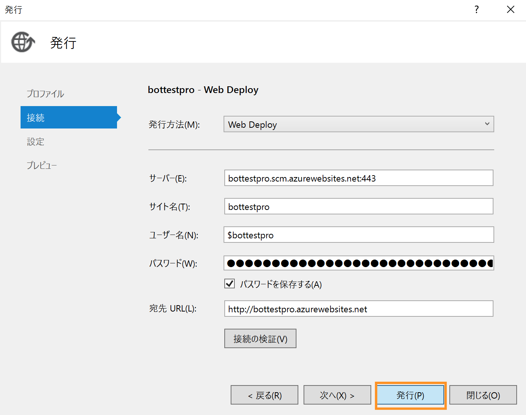The height and width of the screenshot is (415, 526).
Task: Click the 発行方法(M): label
Action: 174,124
